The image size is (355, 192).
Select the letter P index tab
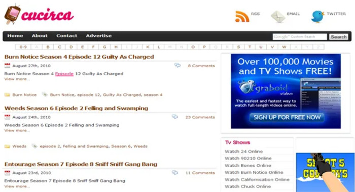204,47
